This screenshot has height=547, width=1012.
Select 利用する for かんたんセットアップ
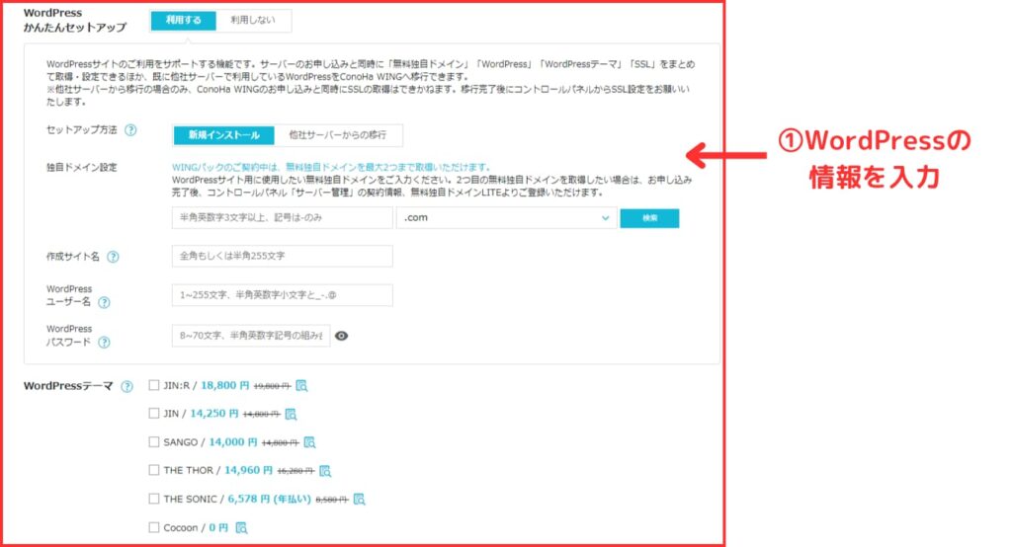click(x=183, y=20)
